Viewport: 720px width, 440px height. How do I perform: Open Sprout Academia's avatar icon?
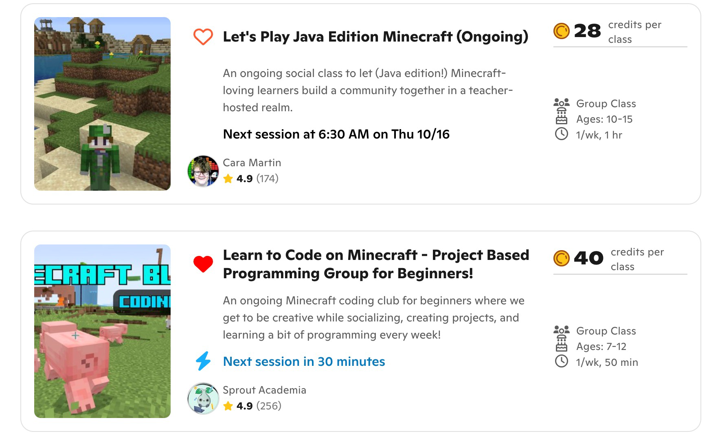coord(203,398)
